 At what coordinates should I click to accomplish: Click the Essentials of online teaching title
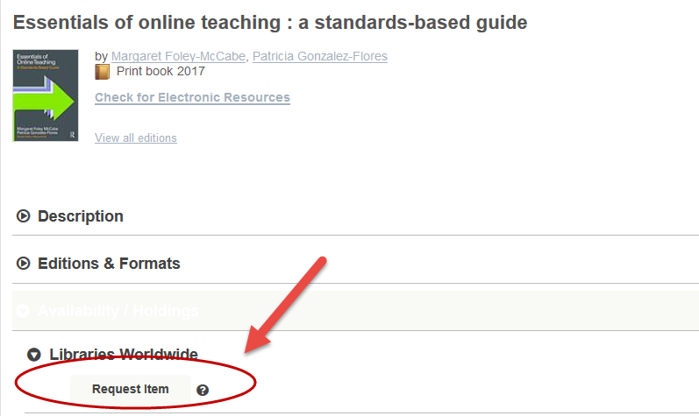(x=270, y=22)
